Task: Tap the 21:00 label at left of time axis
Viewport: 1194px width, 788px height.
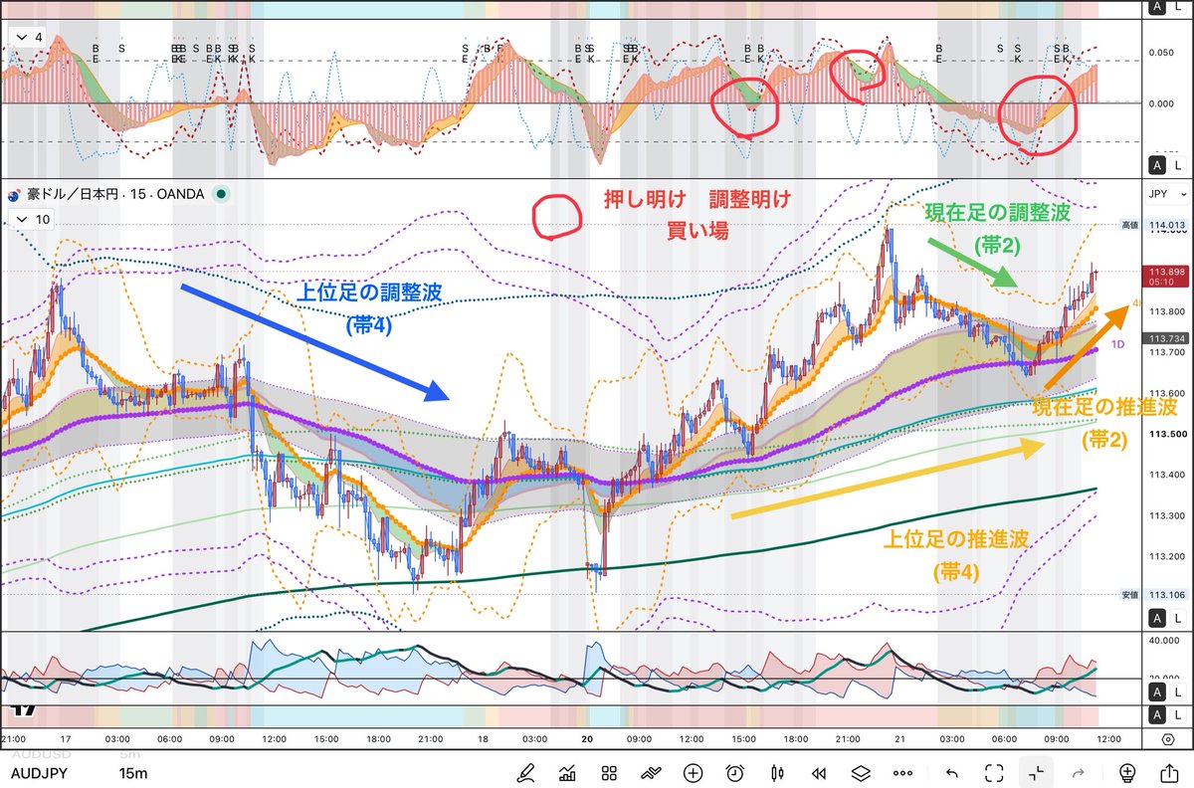Action: coord(14,739)
